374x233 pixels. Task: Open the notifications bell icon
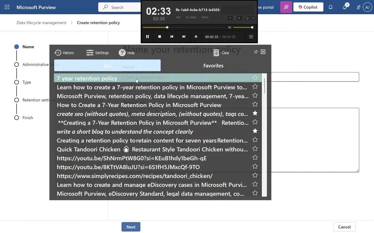[x=330, y=7]
